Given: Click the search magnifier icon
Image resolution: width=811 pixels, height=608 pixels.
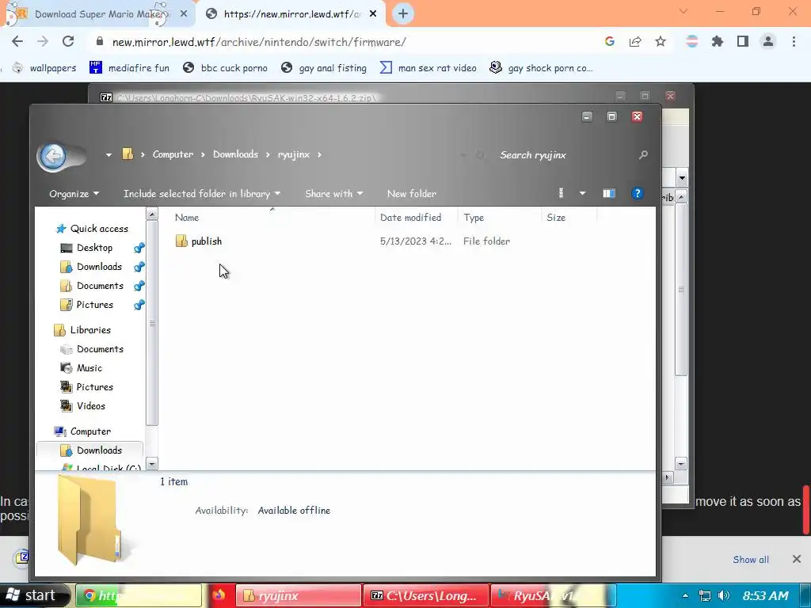Looking at the screenshot, I should (643, 154).
